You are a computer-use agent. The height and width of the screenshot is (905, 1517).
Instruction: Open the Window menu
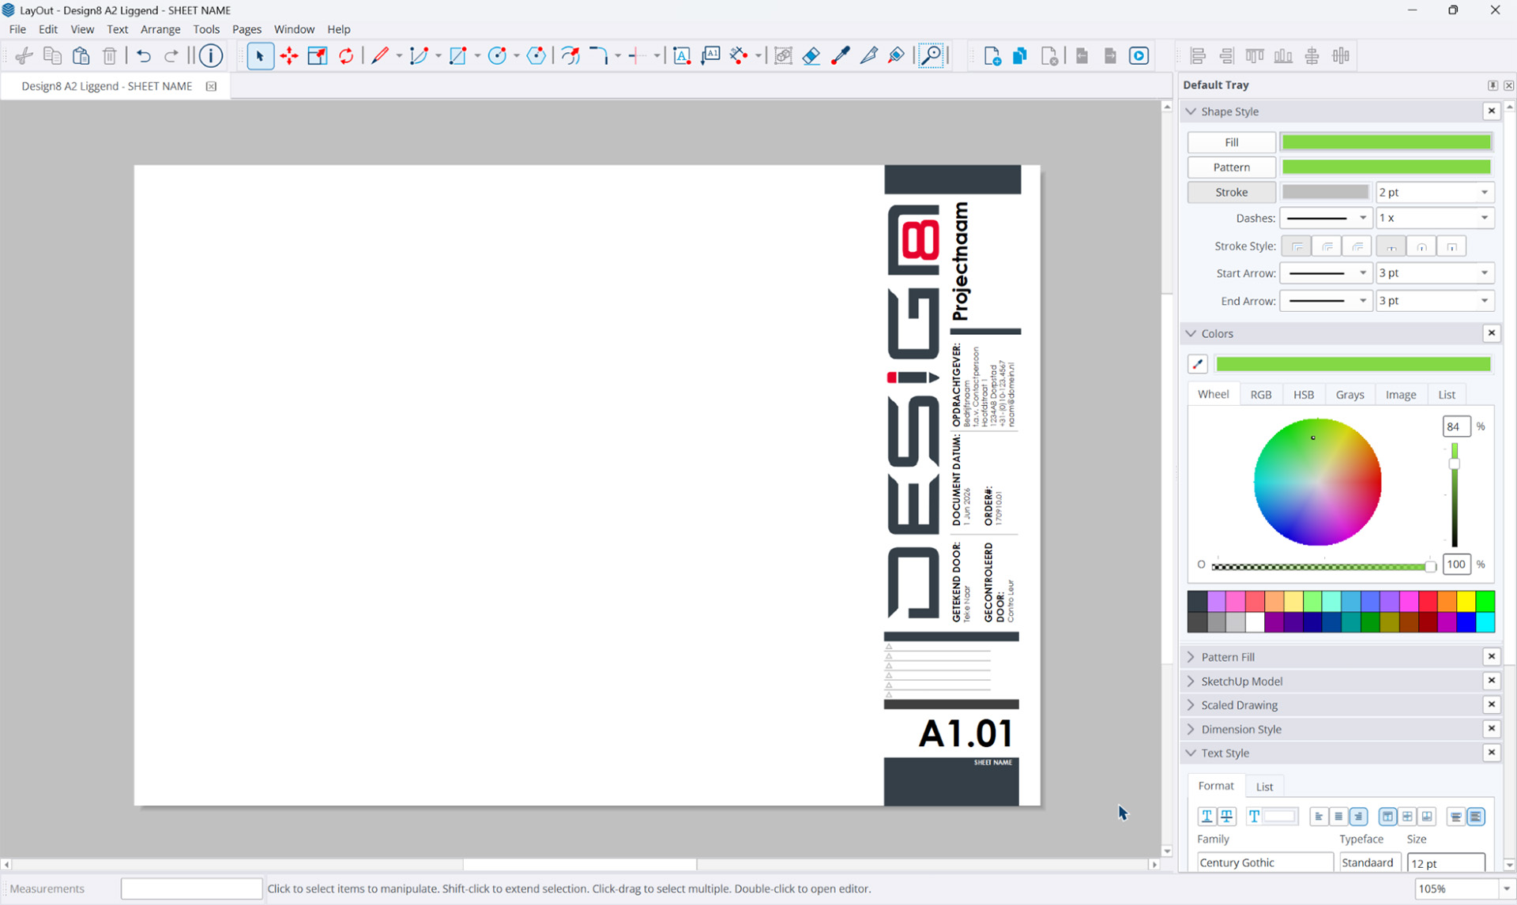click(294, 29)
